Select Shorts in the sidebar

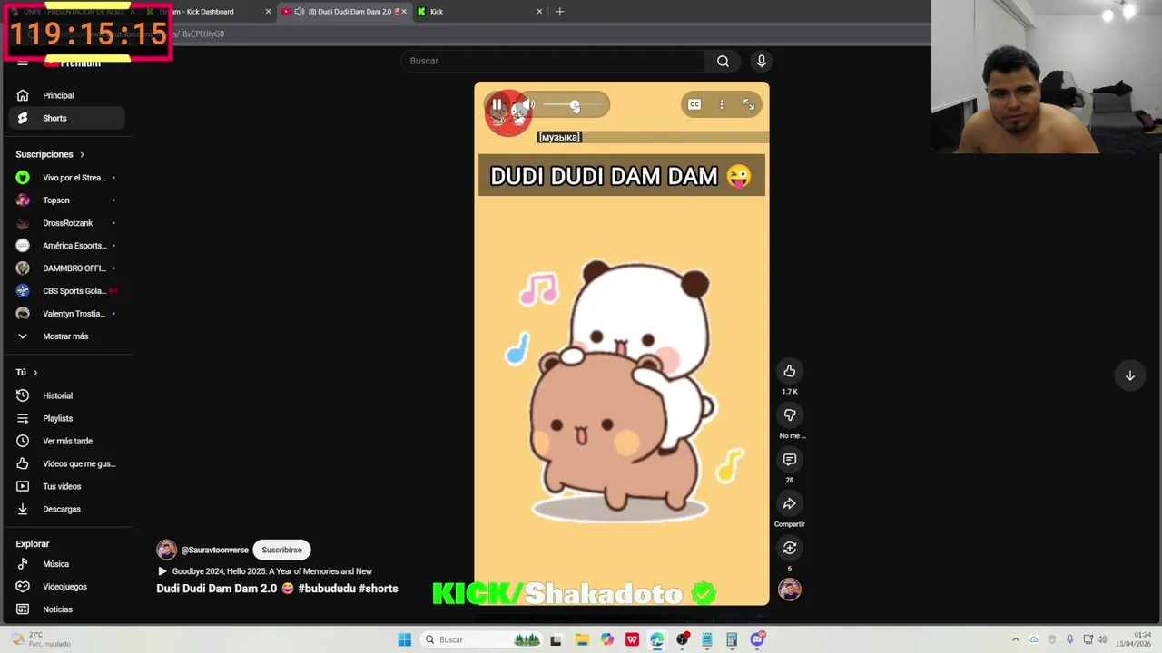click(67, 118)
